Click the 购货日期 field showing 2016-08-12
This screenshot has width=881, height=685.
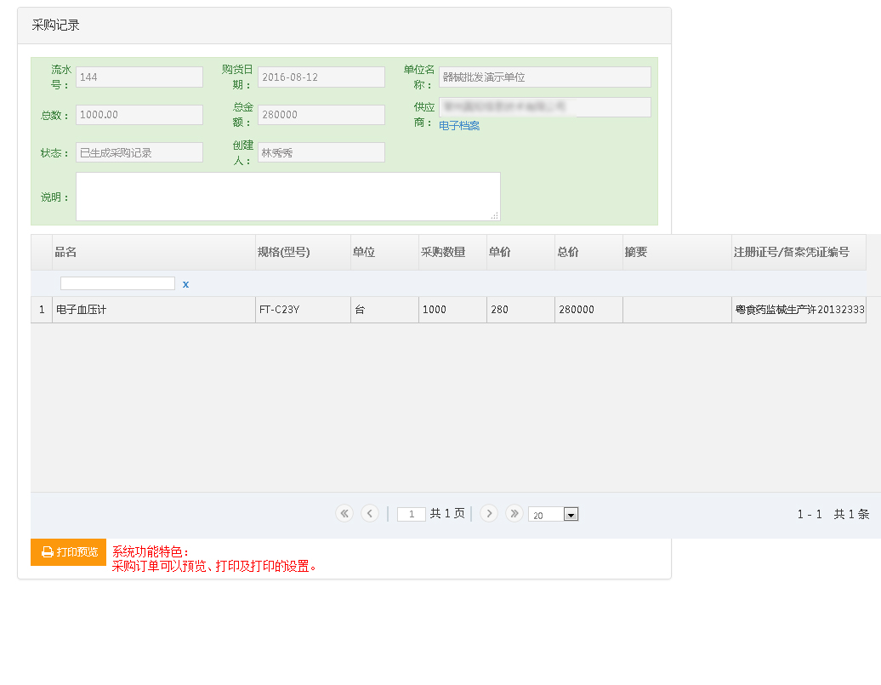pos(321,77)
